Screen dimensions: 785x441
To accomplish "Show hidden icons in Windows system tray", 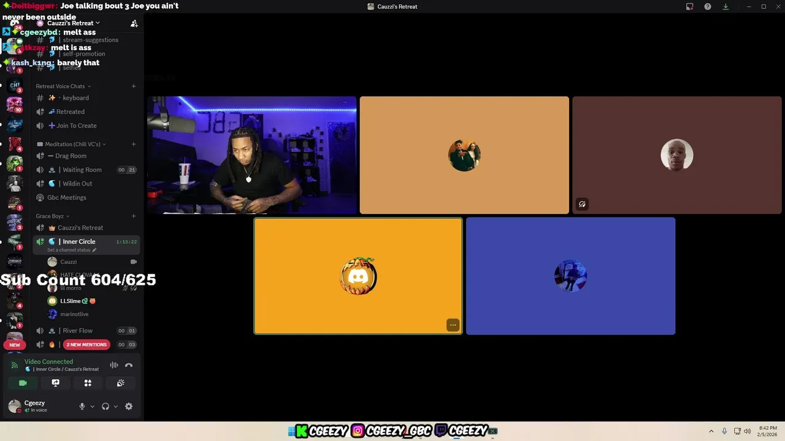I will (x=711, y=431).
